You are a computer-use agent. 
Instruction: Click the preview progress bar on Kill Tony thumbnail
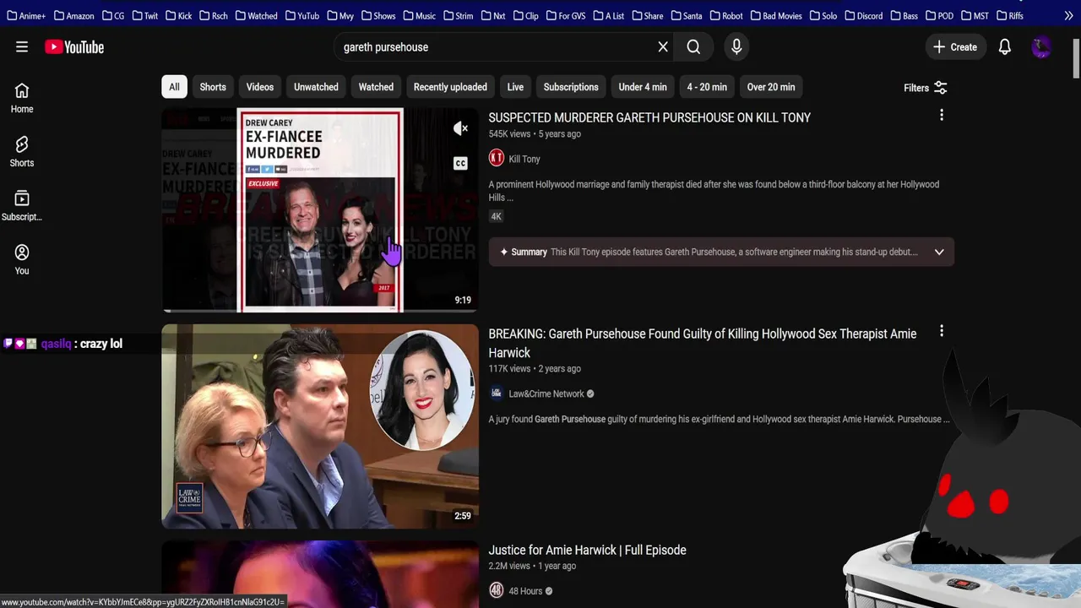[x=320, y=311]
